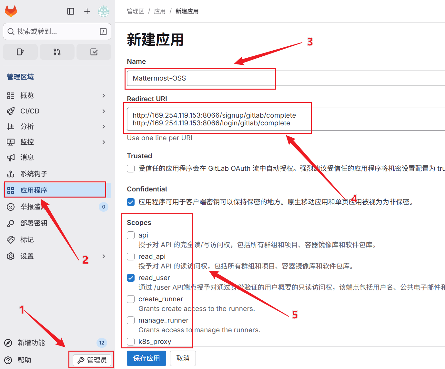Click the 消息 megaphone icon
The width and height of the screenshot is (445, 369).
coord(11,158)
